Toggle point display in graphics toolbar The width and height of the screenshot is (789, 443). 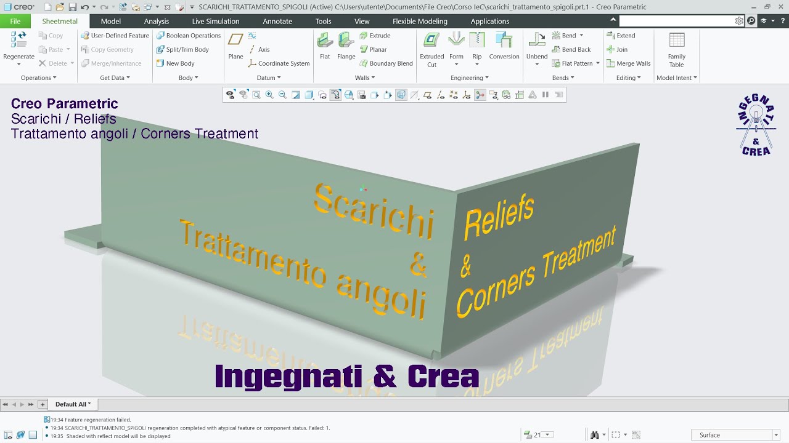tap(454, 95)
